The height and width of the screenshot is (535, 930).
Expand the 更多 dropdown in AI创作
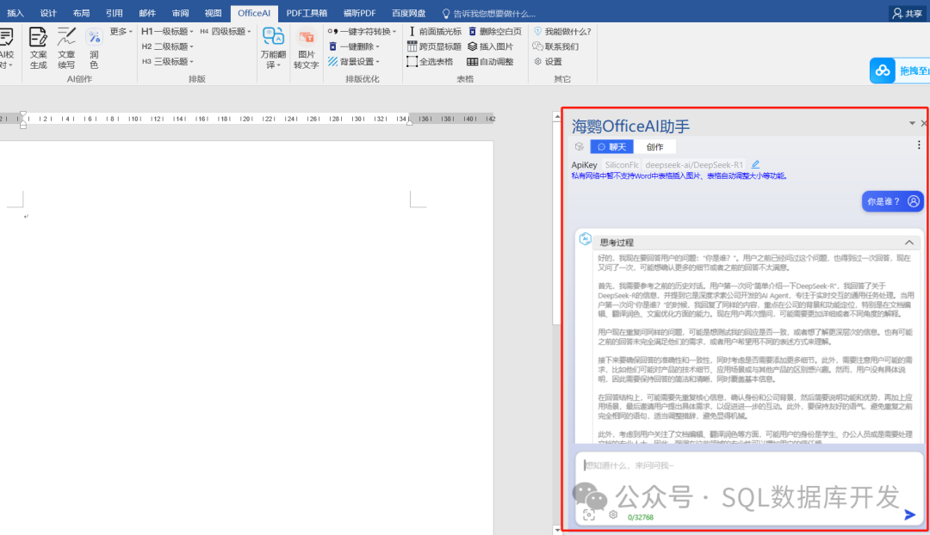[121, 32]
